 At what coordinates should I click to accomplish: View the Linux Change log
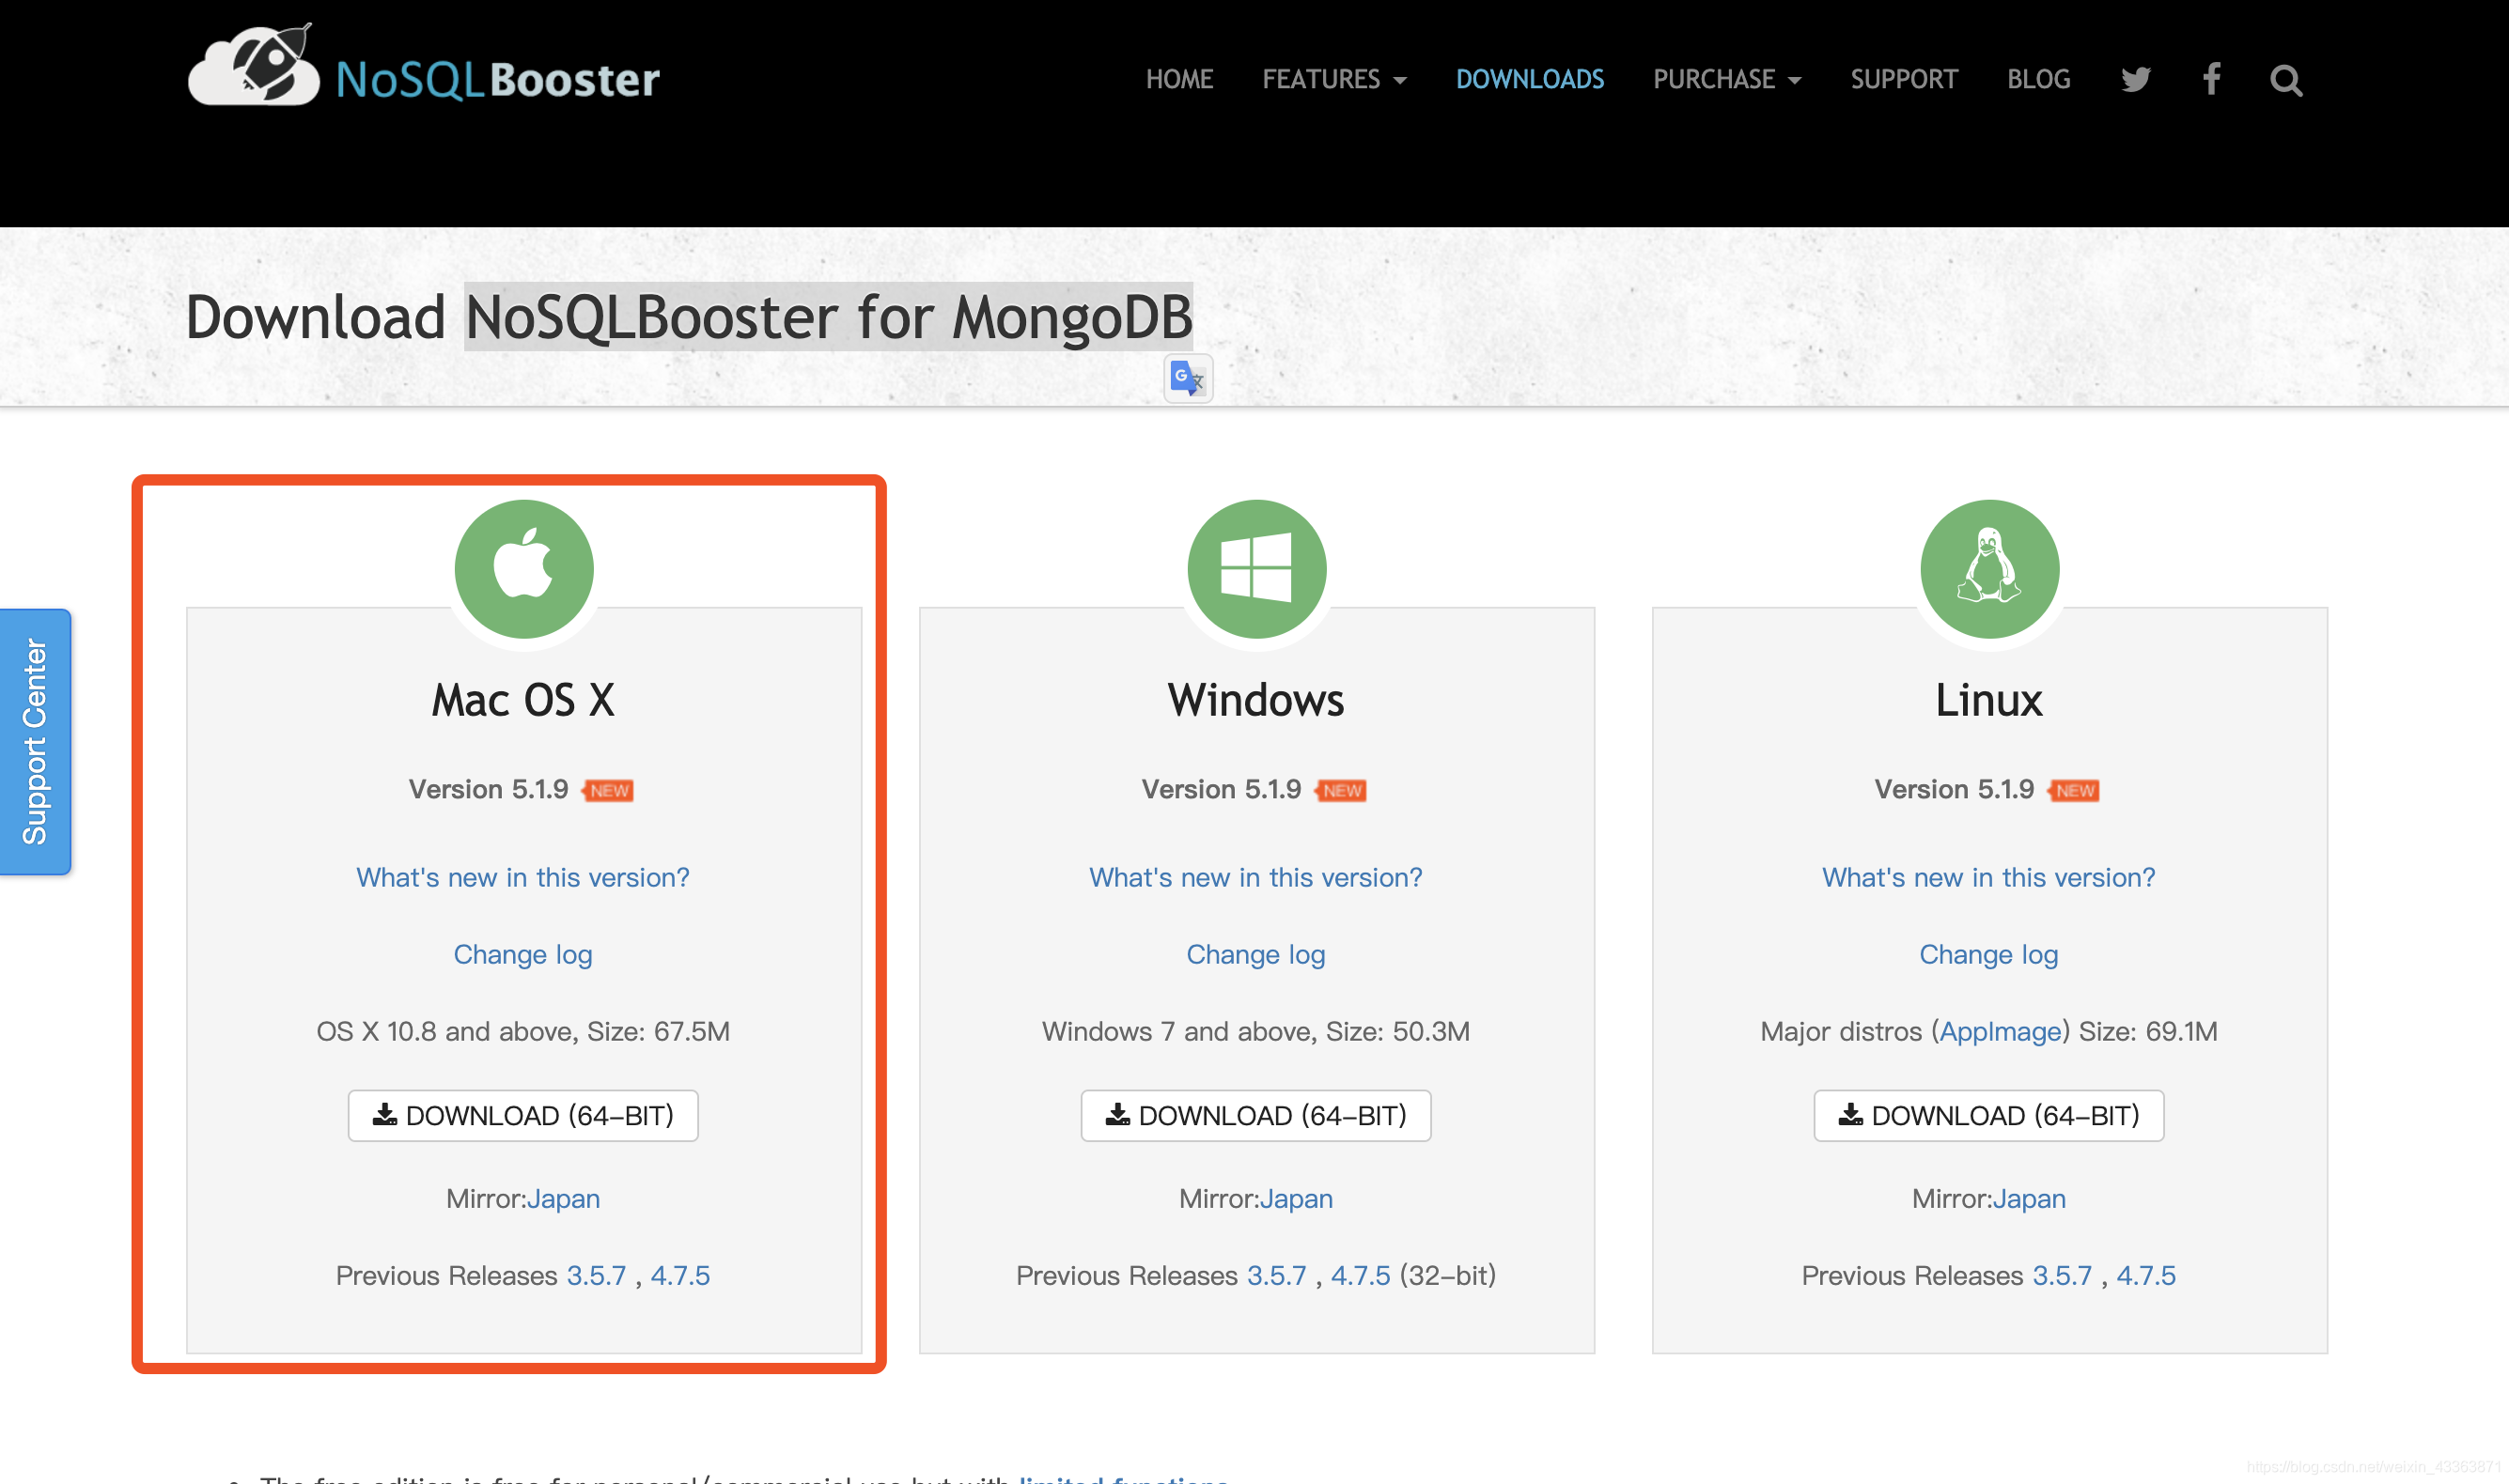tap(1988, 954)
